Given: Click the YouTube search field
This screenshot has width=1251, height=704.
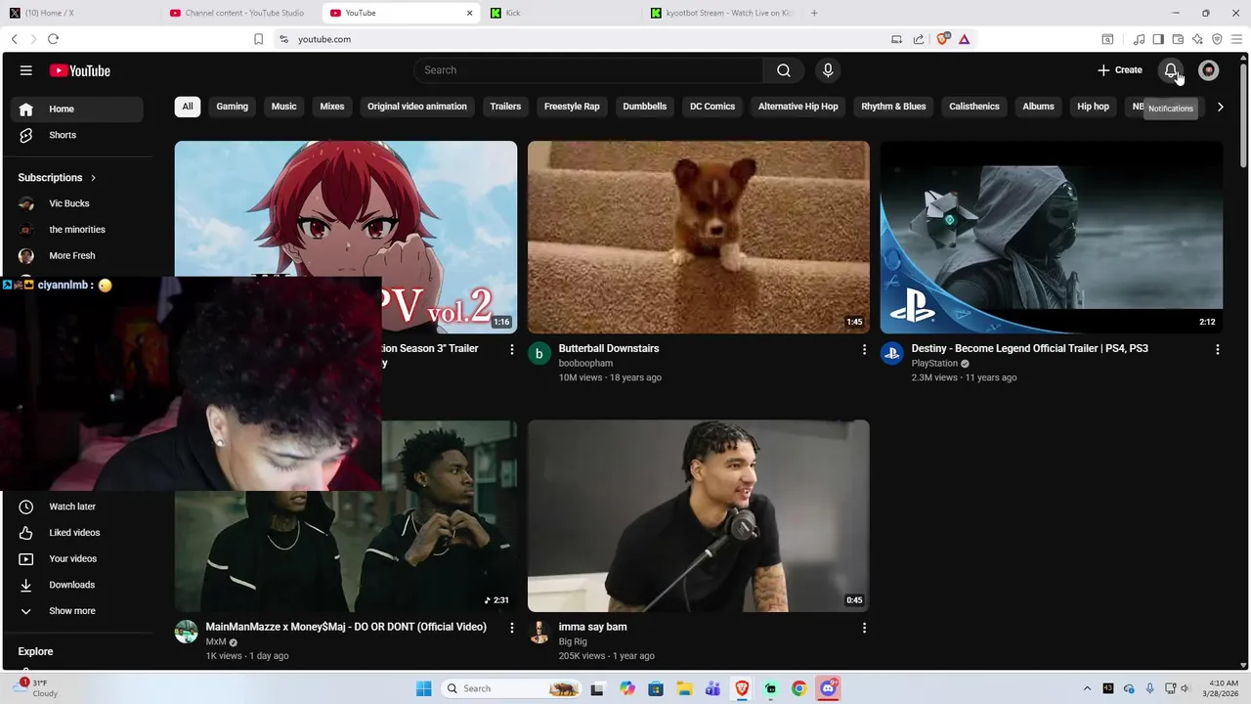Looking at the screenshot, I should [588, 70].
